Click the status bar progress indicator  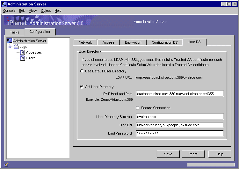211,165
